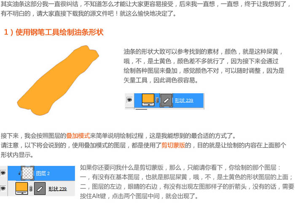
Task: Click the orange 叠加模式 text
Action: click(x=78, y=136)
